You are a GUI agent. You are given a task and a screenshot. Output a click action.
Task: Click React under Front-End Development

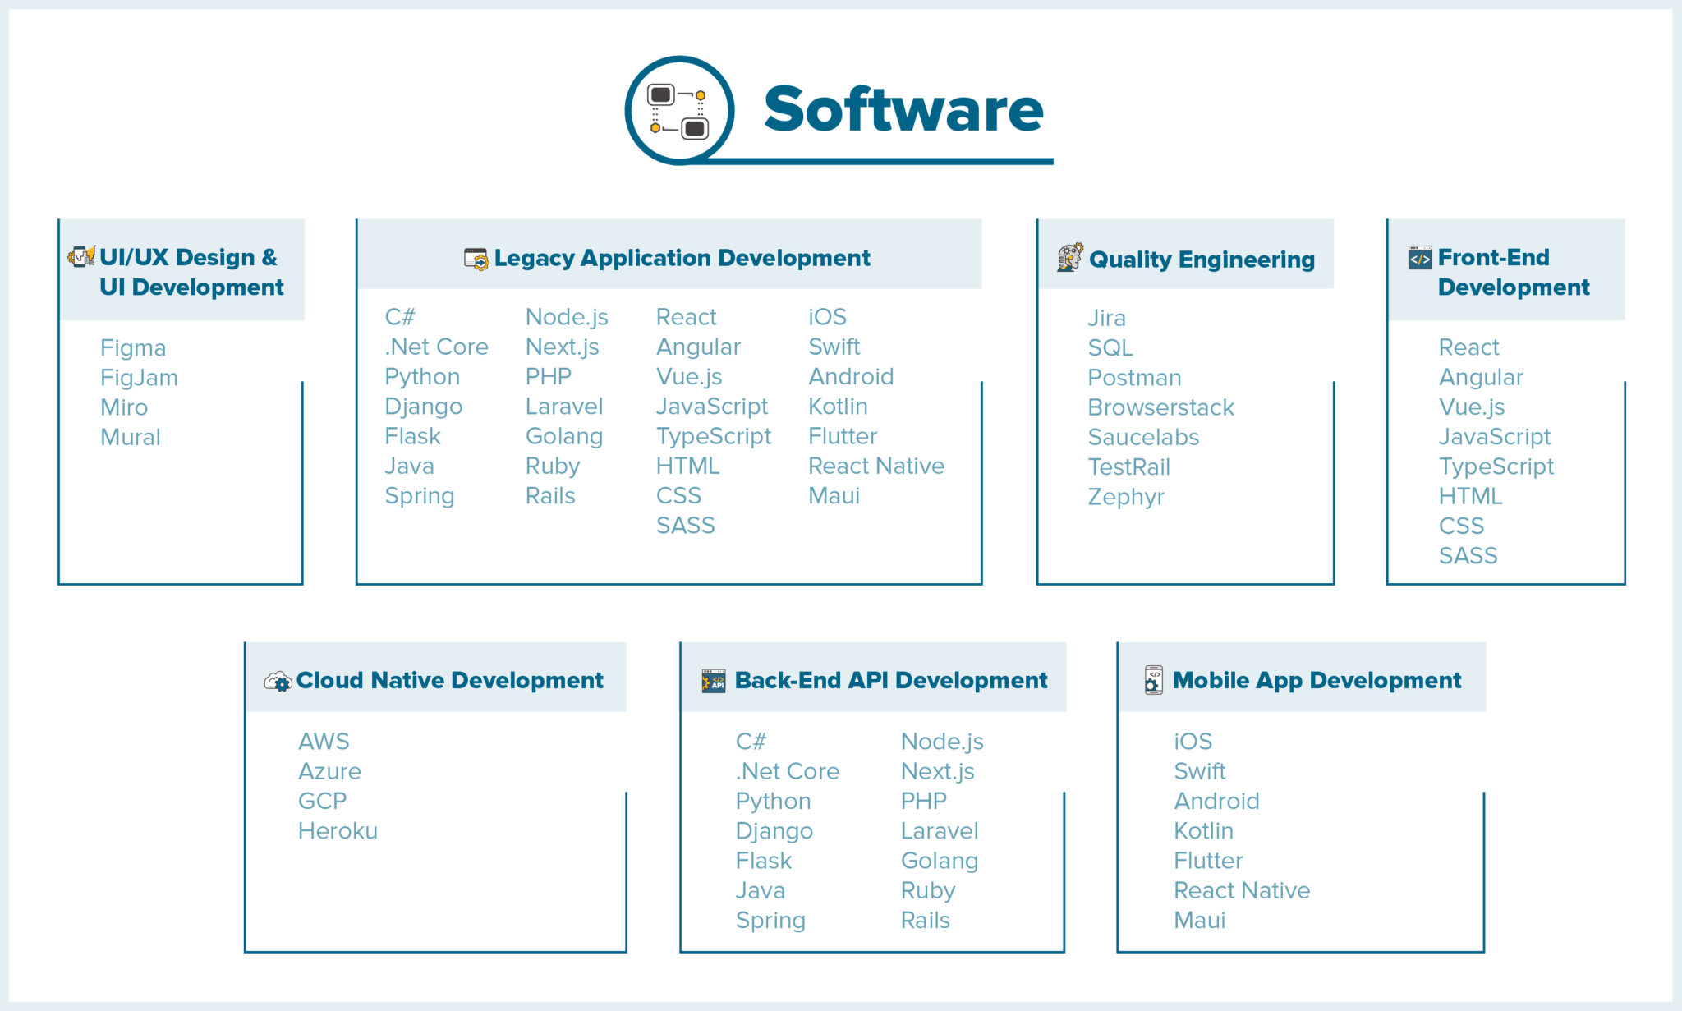click(x=1468, y=347)
